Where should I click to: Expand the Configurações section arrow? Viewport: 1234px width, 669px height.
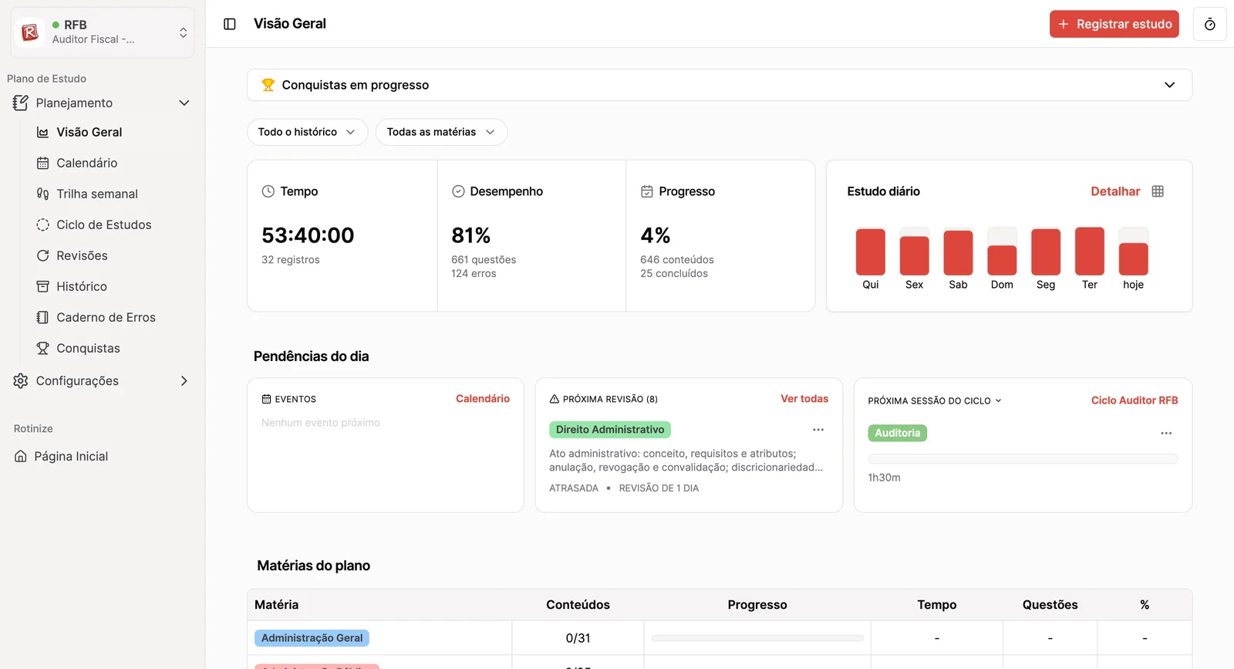tap(184, 380)
